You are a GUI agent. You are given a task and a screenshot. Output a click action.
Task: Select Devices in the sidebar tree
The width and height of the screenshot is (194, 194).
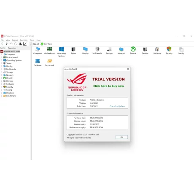(9, 81)
